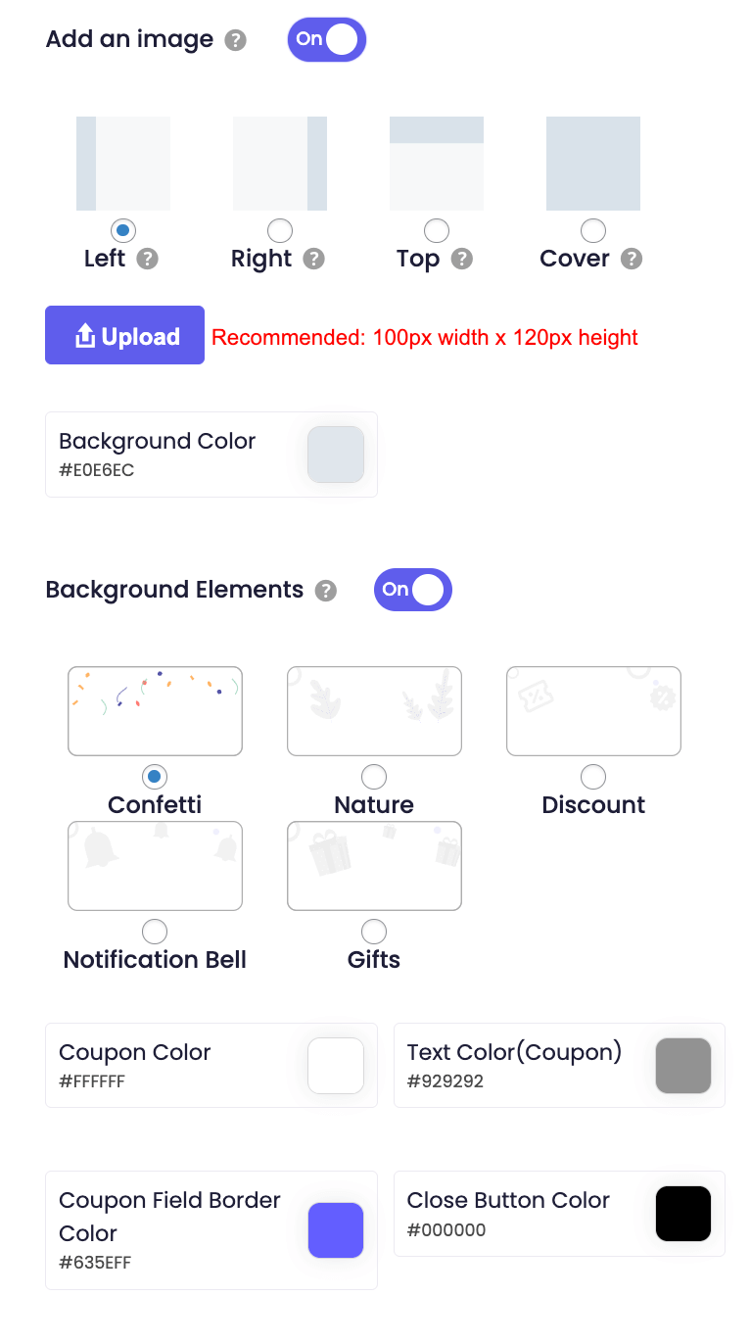Choose the Cover image position radio
Image resolution: width=750 pixels, height=1344 pixels.
pyautogui.click(x=593, y=231)
